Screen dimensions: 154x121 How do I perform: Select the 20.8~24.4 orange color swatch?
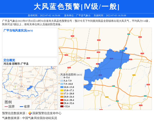tap(62, 97)
